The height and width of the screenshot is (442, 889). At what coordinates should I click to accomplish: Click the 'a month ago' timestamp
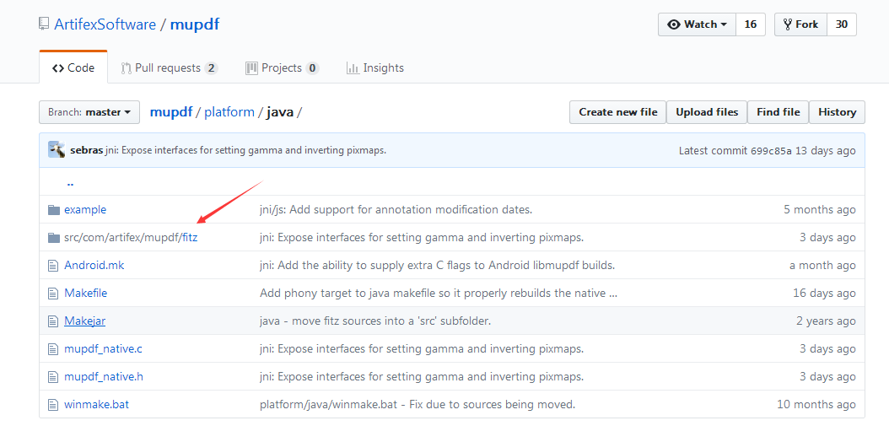tap(822, 265)
